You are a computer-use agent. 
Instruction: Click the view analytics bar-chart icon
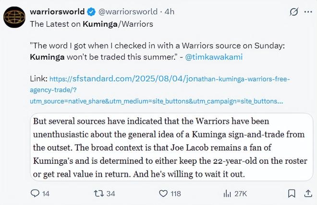click(x=227, y=194)
